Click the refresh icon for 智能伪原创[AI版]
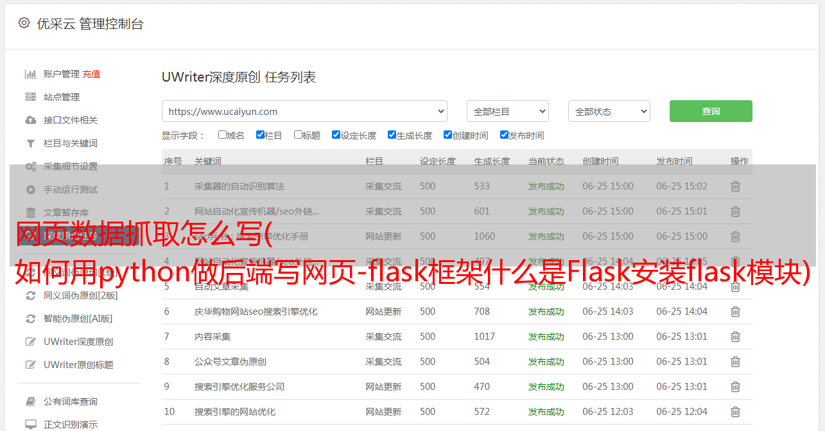 tap(30, 319)
